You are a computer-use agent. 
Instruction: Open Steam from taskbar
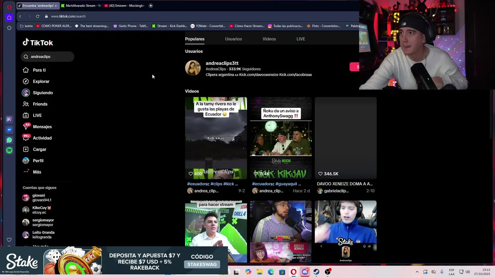click(x=316, y=272)
